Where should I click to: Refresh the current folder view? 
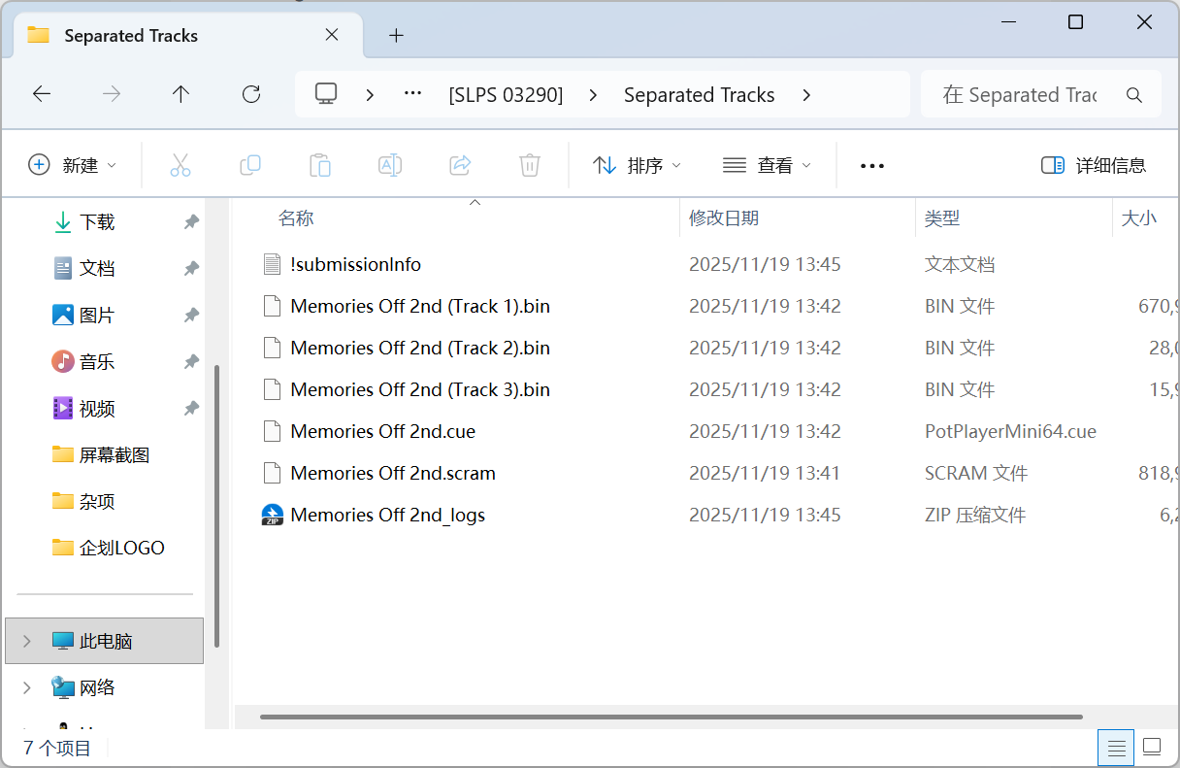(251, 94)
